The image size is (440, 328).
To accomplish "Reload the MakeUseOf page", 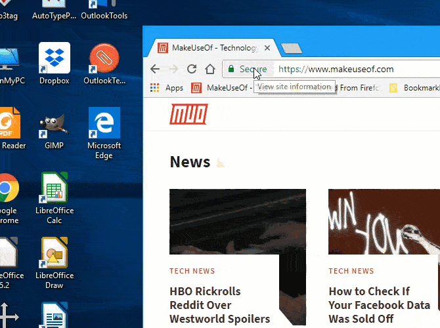I will 192,69.
